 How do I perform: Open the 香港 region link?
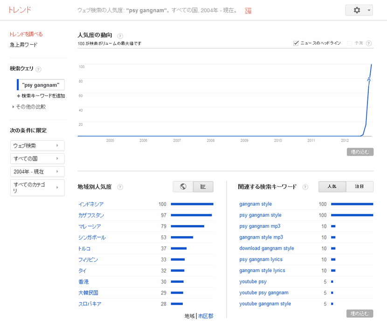pyautogui.click(x=83, y=282)
